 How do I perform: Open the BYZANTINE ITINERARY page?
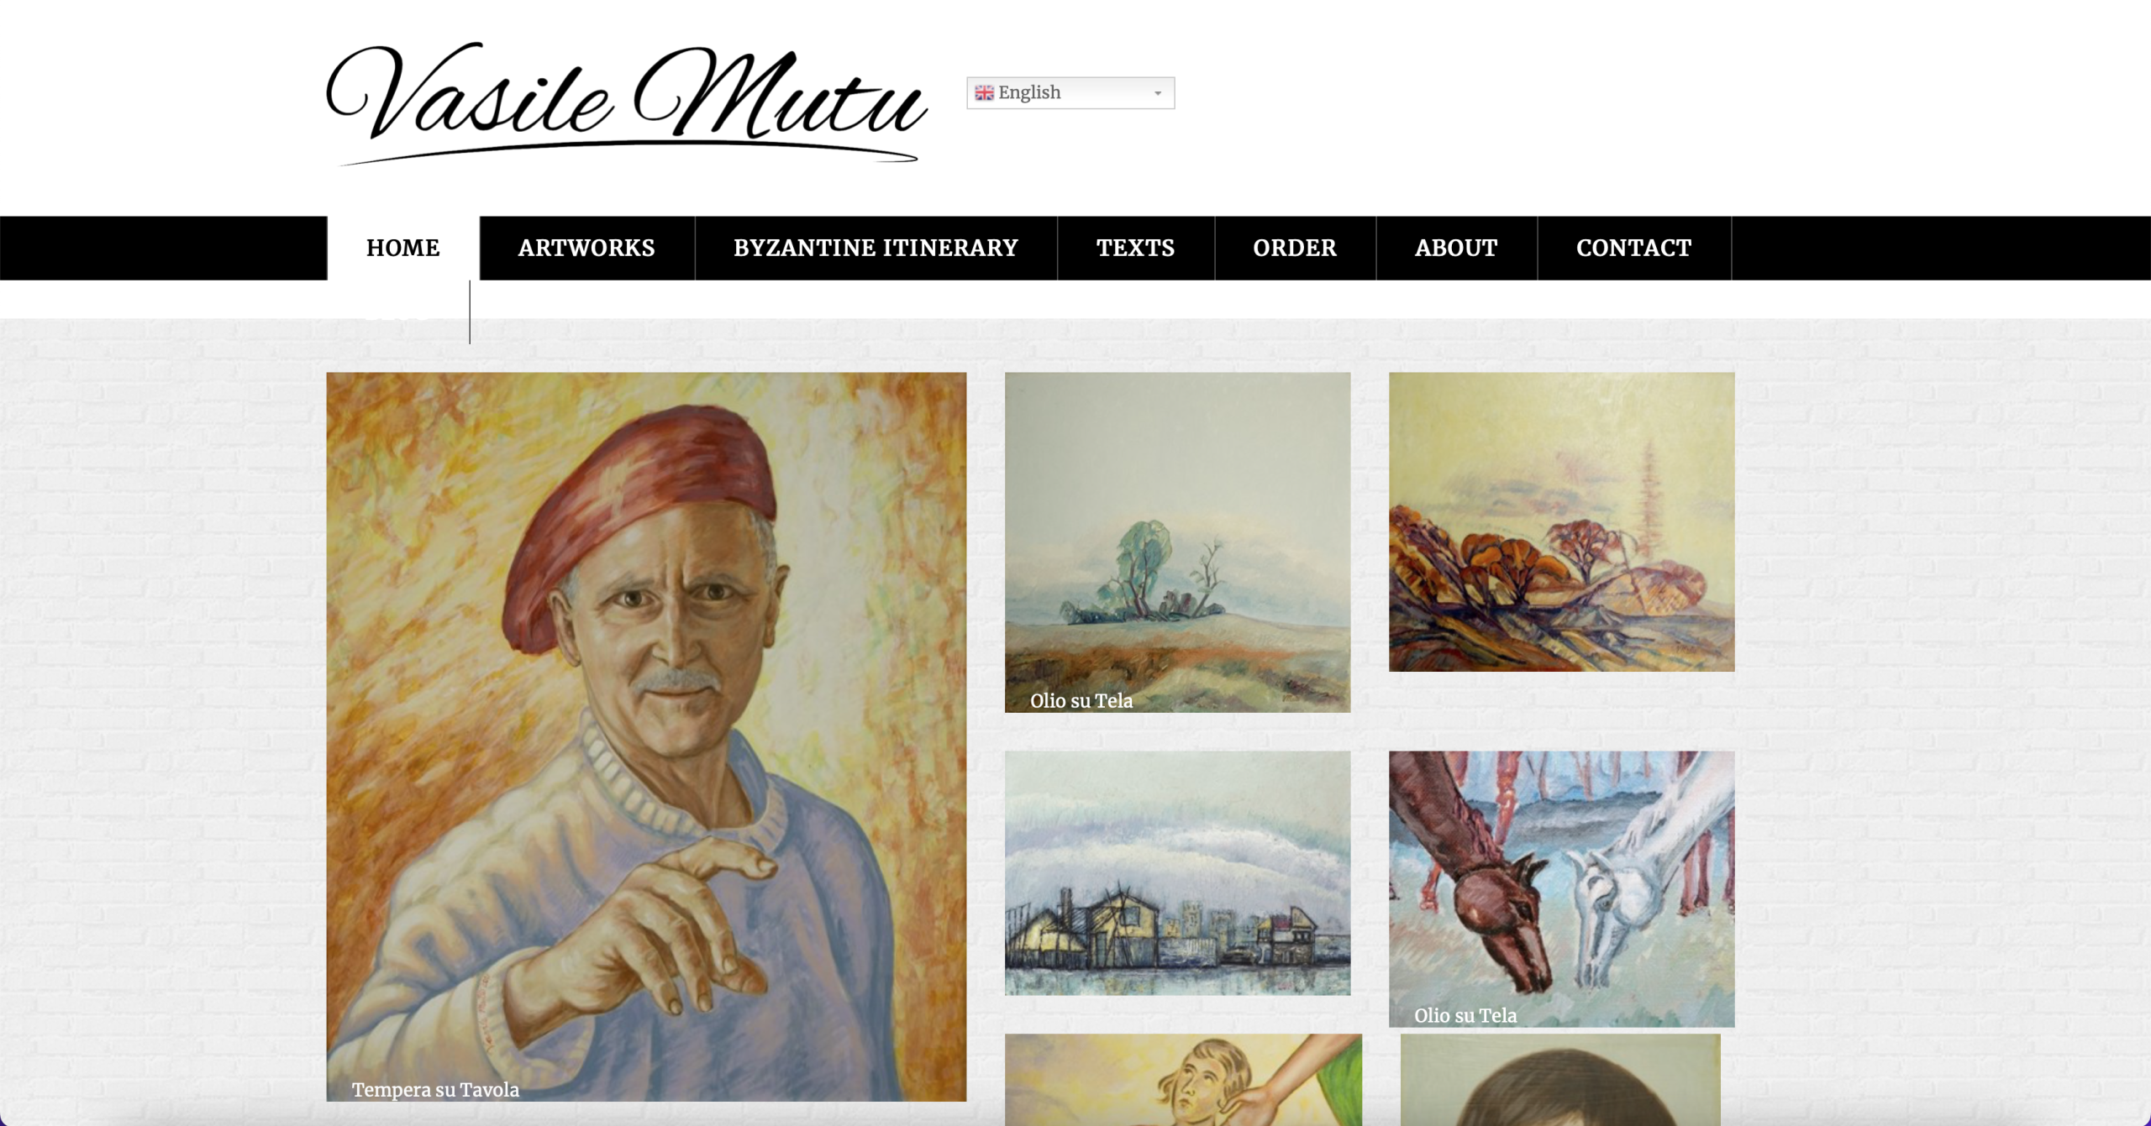coord(876,248)
